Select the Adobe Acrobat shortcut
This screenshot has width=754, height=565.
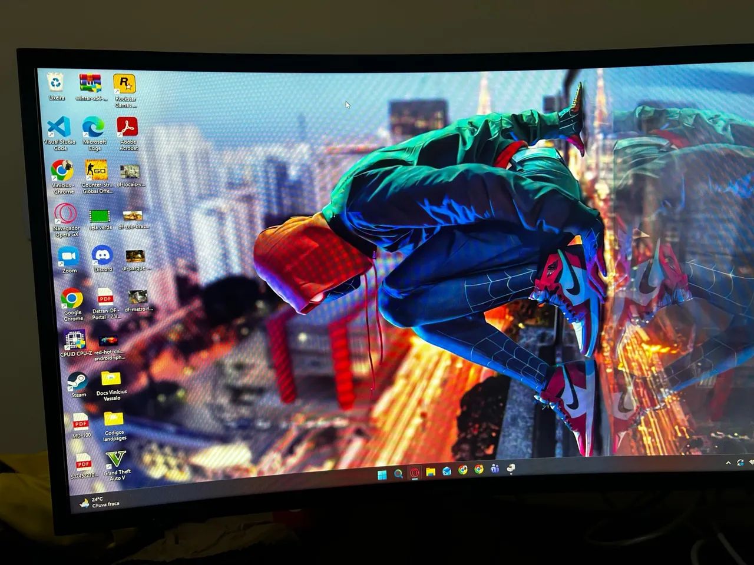(128, 134)
